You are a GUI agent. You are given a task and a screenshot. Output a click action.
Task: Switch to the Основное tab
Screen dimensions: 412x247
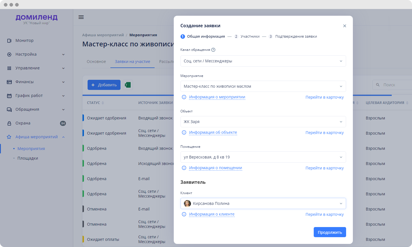pyautogui.click(x=96, y=62)
